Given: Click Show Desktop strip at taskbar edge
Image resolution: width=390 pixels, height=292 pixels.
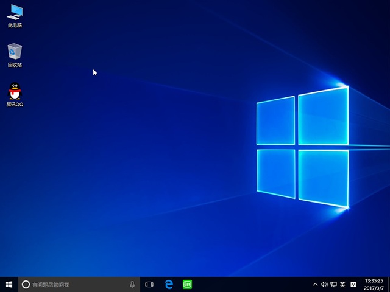Looking at the screenshot, I should [x=388, y=284].
